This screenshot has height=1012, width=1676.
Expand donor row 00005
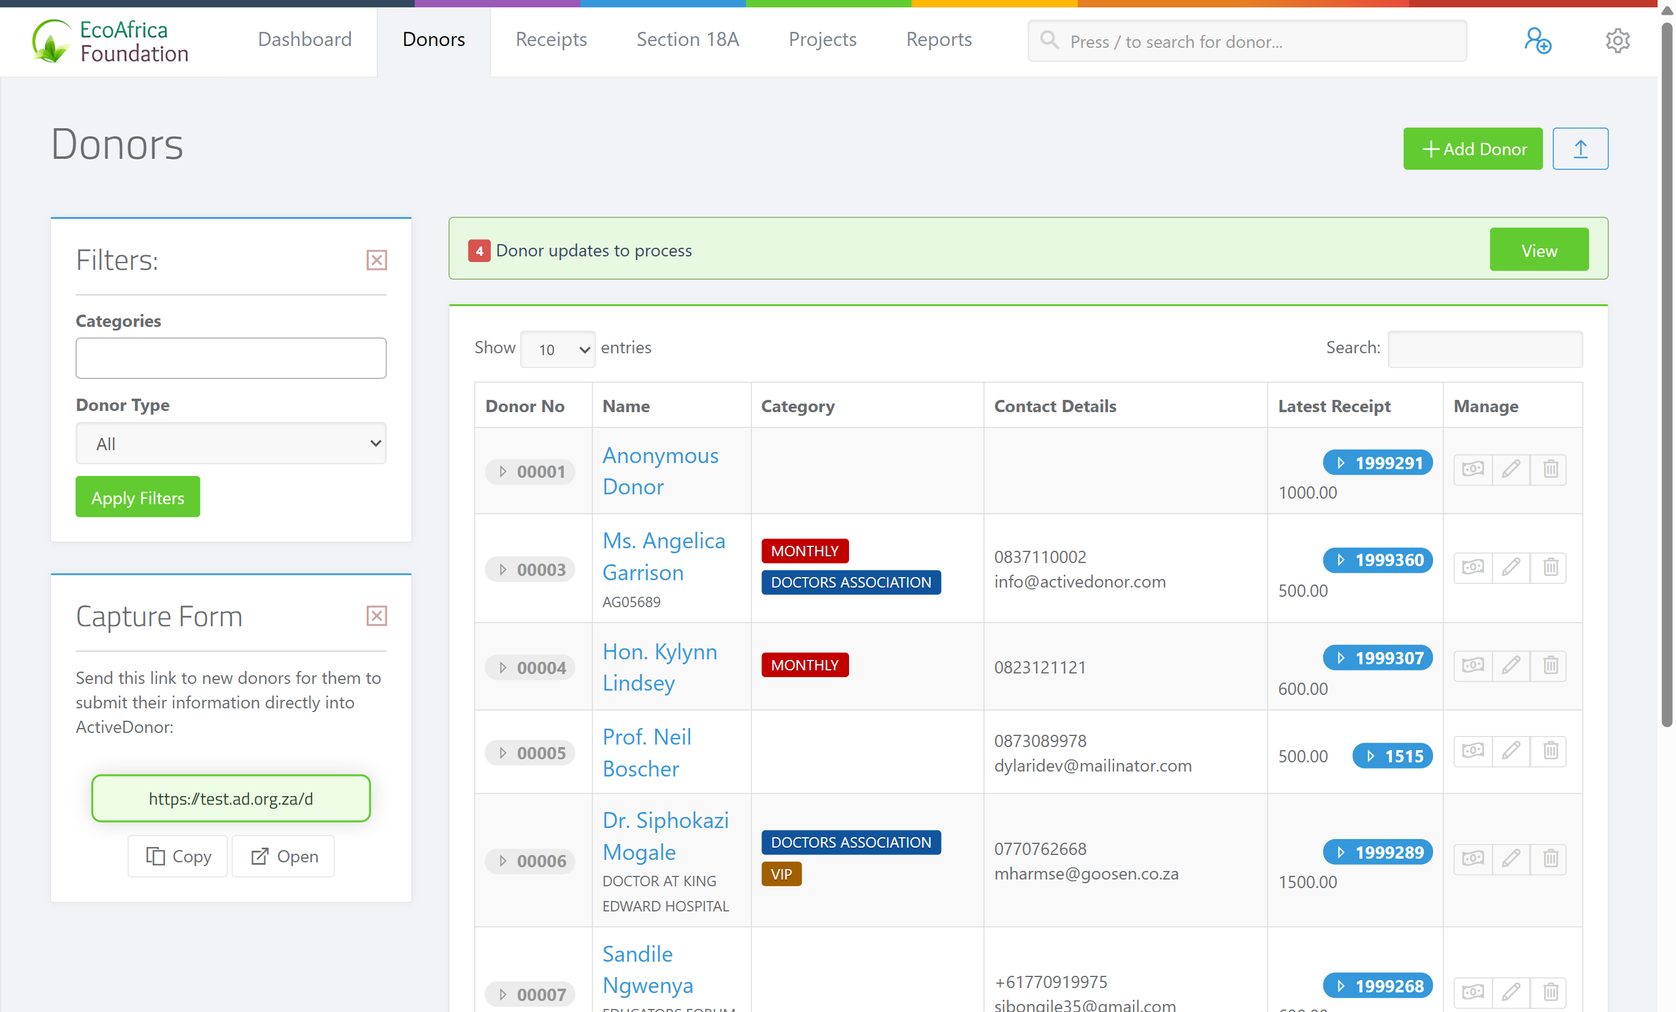coord(530,754)
